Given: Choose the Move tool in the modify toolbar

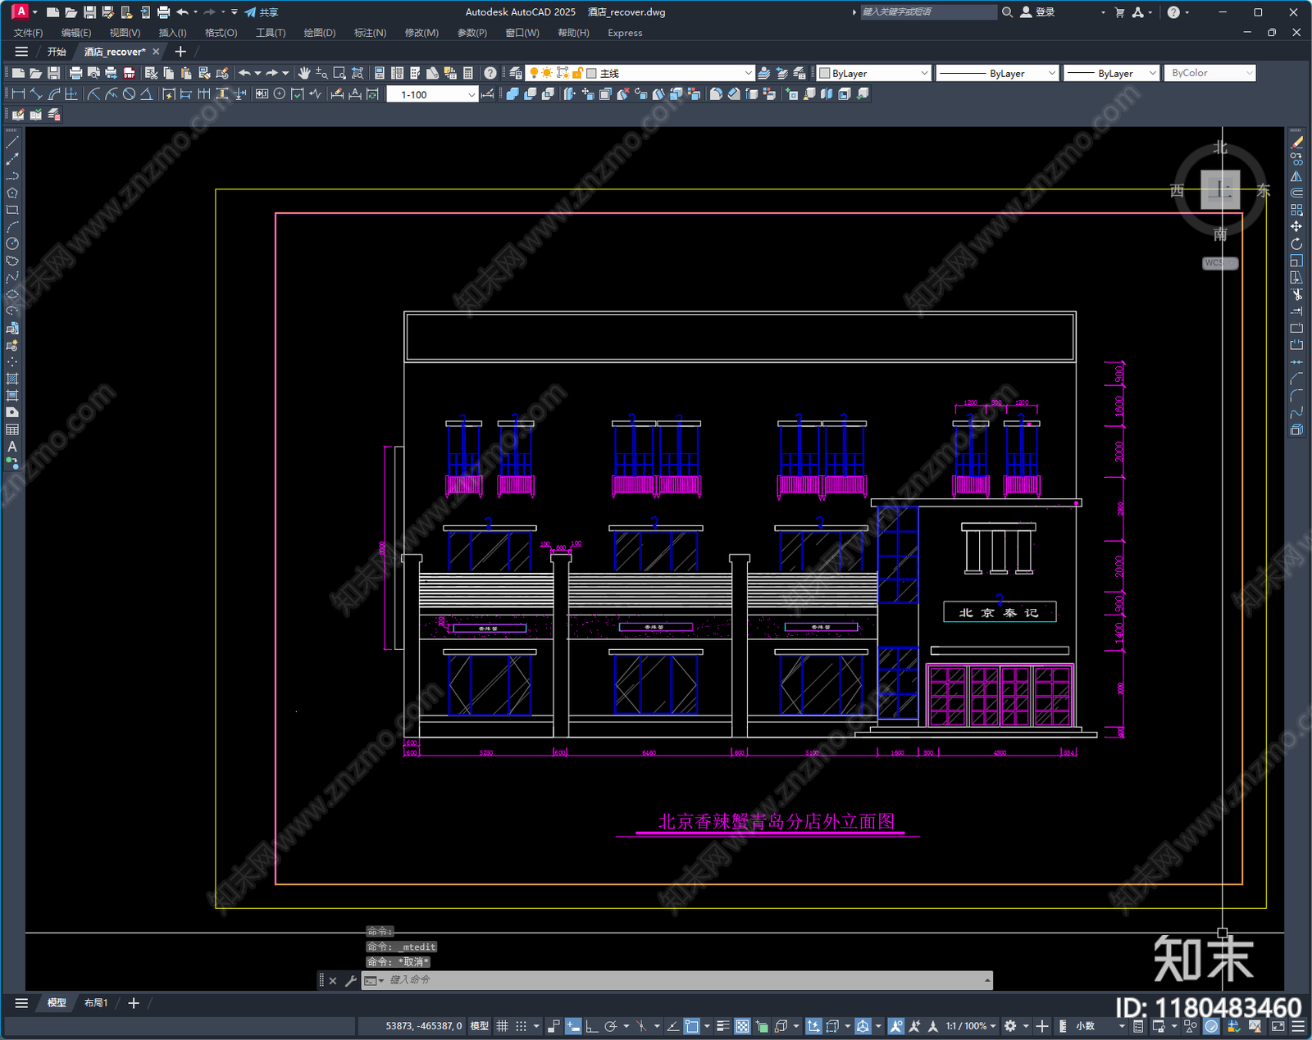Looking at the screenshot, I should pyautogui.click(x=1296, y=226).
